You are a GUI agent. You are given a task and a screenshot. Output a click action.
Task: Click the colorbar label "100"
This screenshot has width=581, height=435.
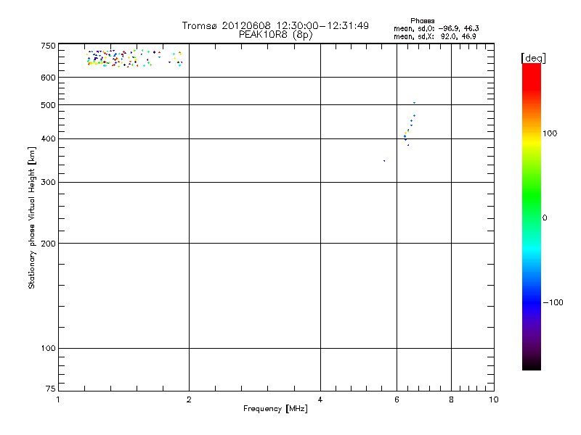point(550,133)
